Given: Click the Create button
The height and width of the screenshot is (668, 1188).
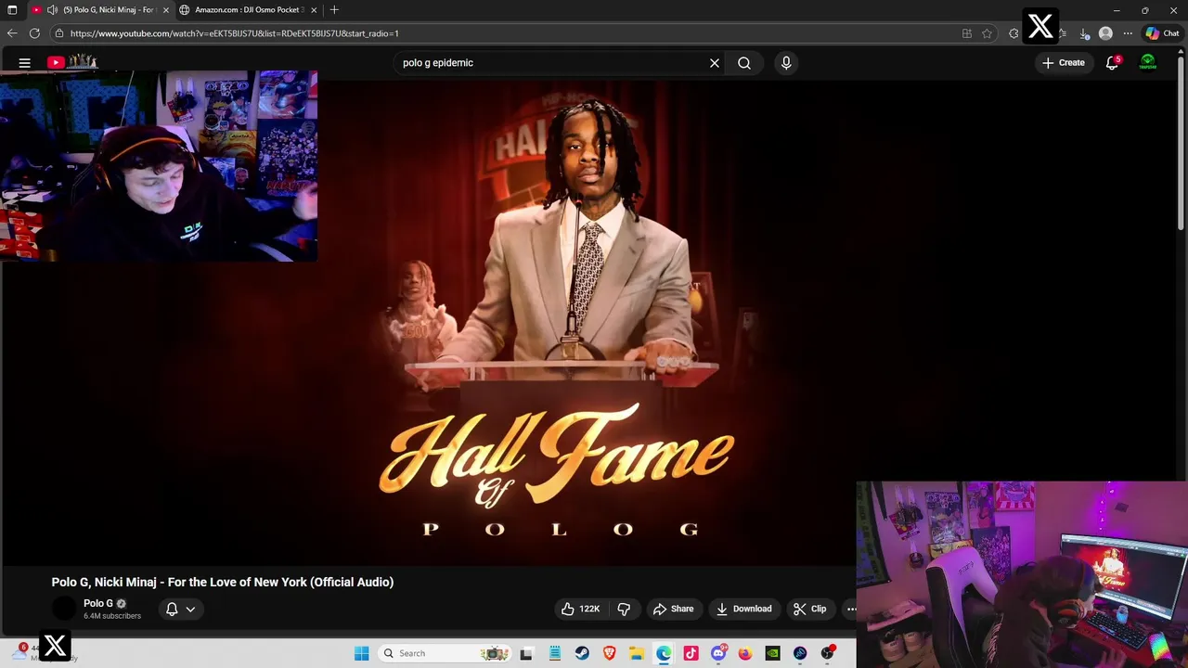Looking at the screenshot, I should [1063, 63].
